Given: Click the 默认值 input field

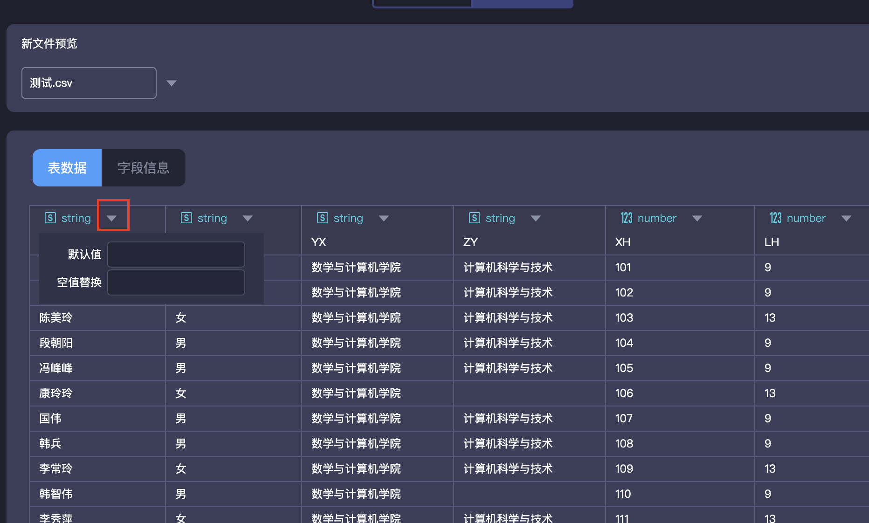Looking at the screenshot, I should click(x=176, y=254).
